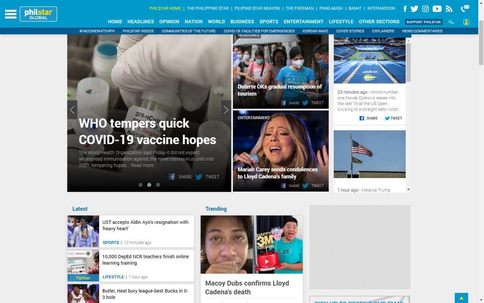The image size is (484, 303).
Task: Tweet the WHO vaccine story
Action: tap(207, 176)
